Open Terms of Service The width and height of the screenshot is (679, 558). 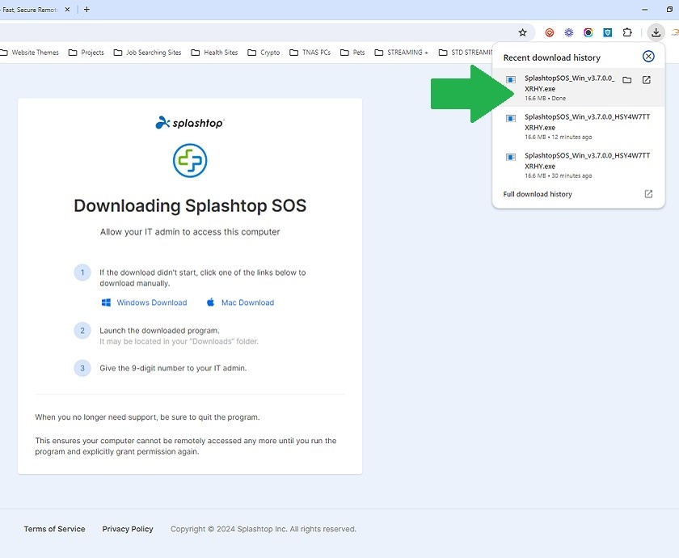55,529
